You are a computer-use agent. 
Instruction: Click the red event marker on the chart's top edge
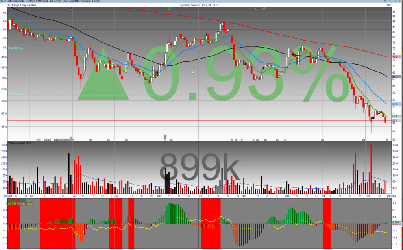pyautogui.click(x=263, y=8)
